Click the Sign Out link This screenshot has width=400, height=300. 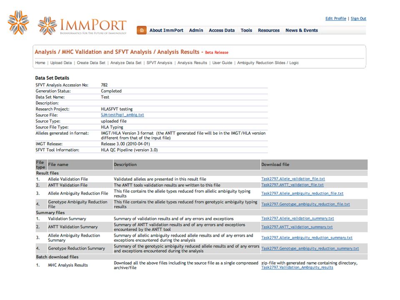click(x=358, y=18)
